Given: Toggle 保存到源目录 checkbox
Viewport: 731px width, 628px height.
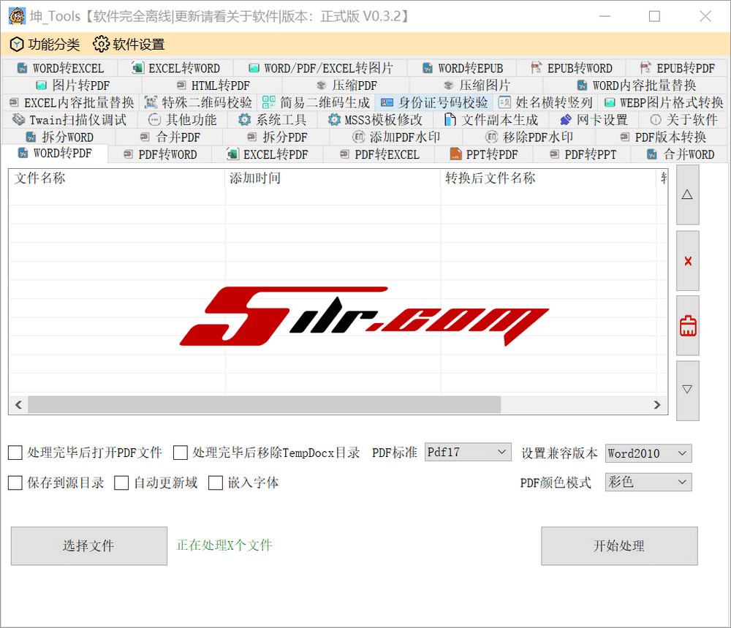Looking at the screenshot, I should [15, 483].
